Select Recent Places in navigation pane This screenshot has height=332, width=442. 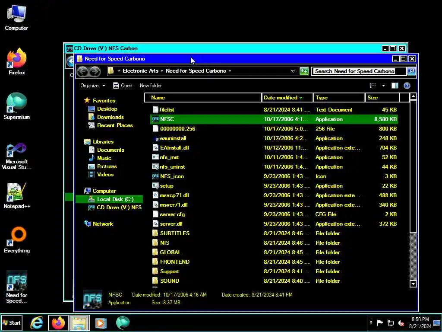tap(110, 125)
